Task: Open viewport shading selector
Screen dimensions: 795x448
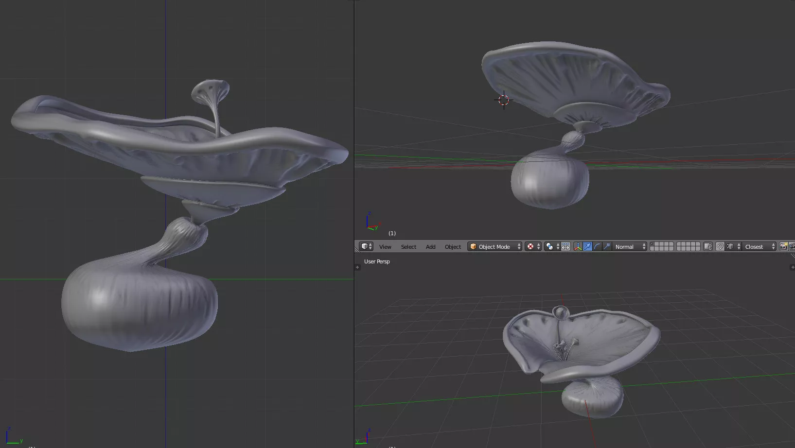Action: [x=533, y=247]
